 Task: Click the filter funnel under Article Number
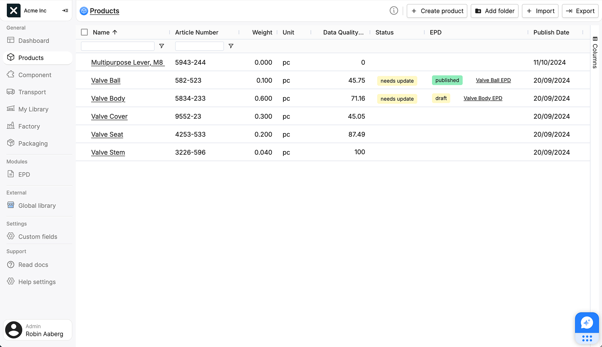point(231,46)
